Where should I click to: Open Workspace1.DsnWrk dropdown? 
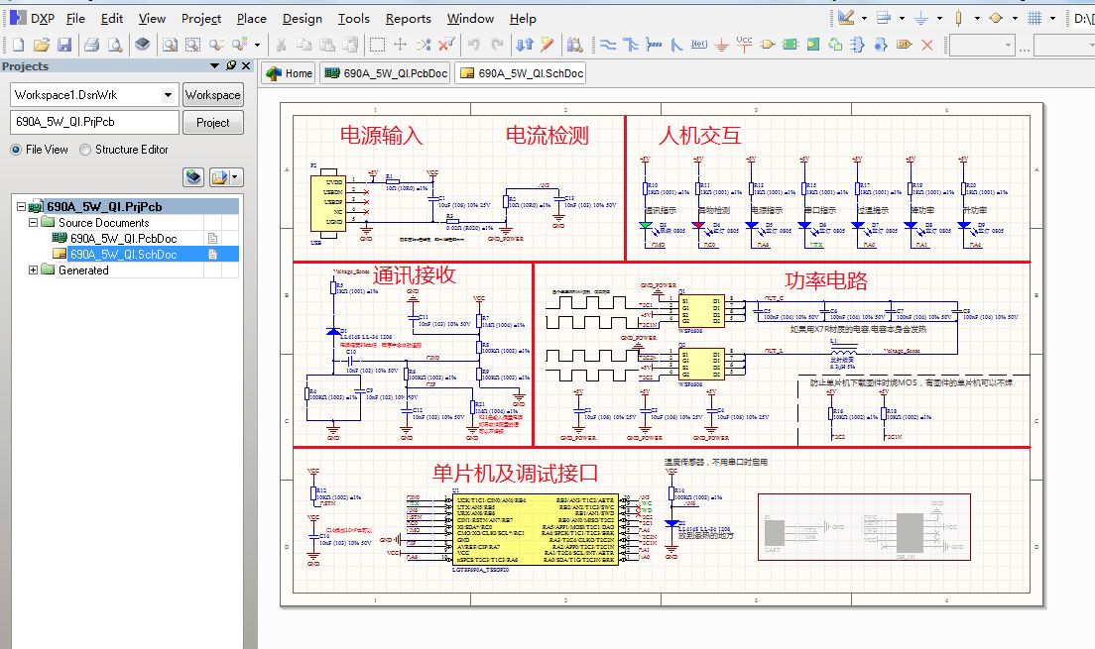168,95
